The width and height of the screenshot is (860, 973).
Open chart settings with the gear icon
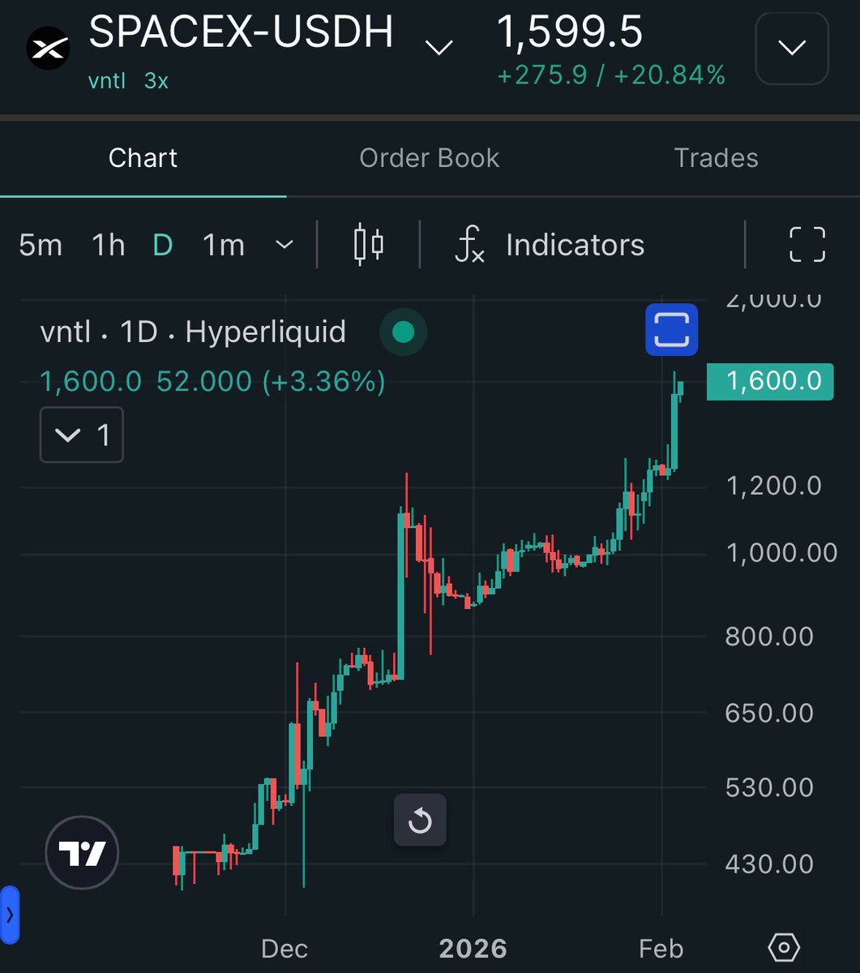[783, 946]
